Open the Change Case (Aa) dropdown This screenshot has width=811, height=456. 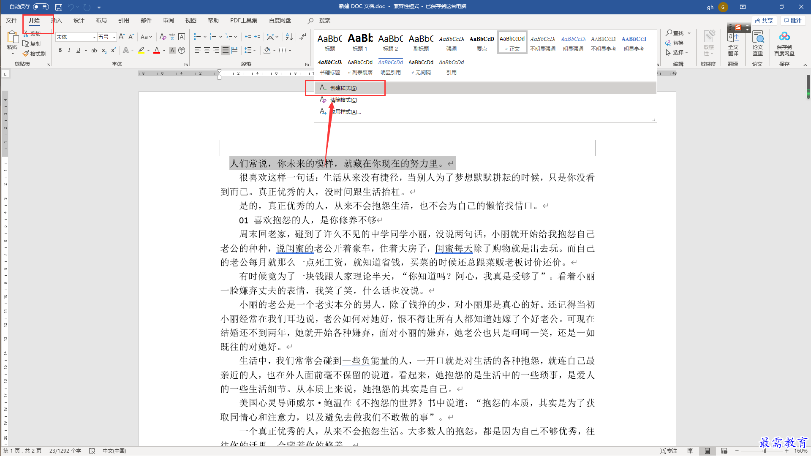tap(146, 37)
